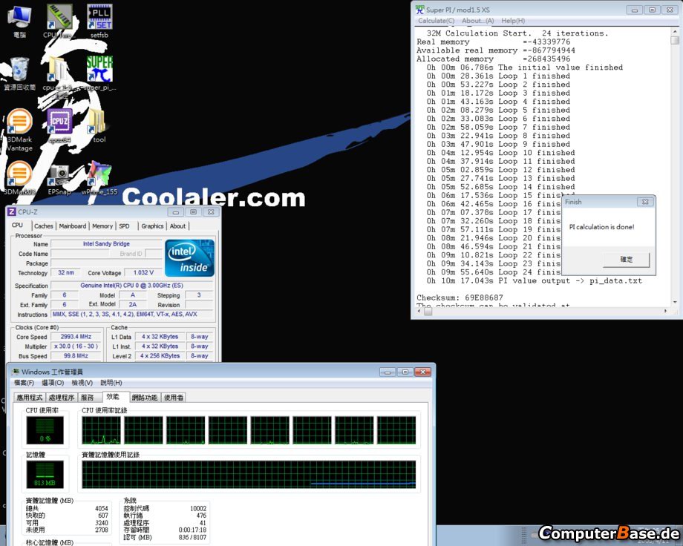This screenshot has width=683, height=546.
Task: Open the setfsb desktop shortcut
Action: [99, 19]
